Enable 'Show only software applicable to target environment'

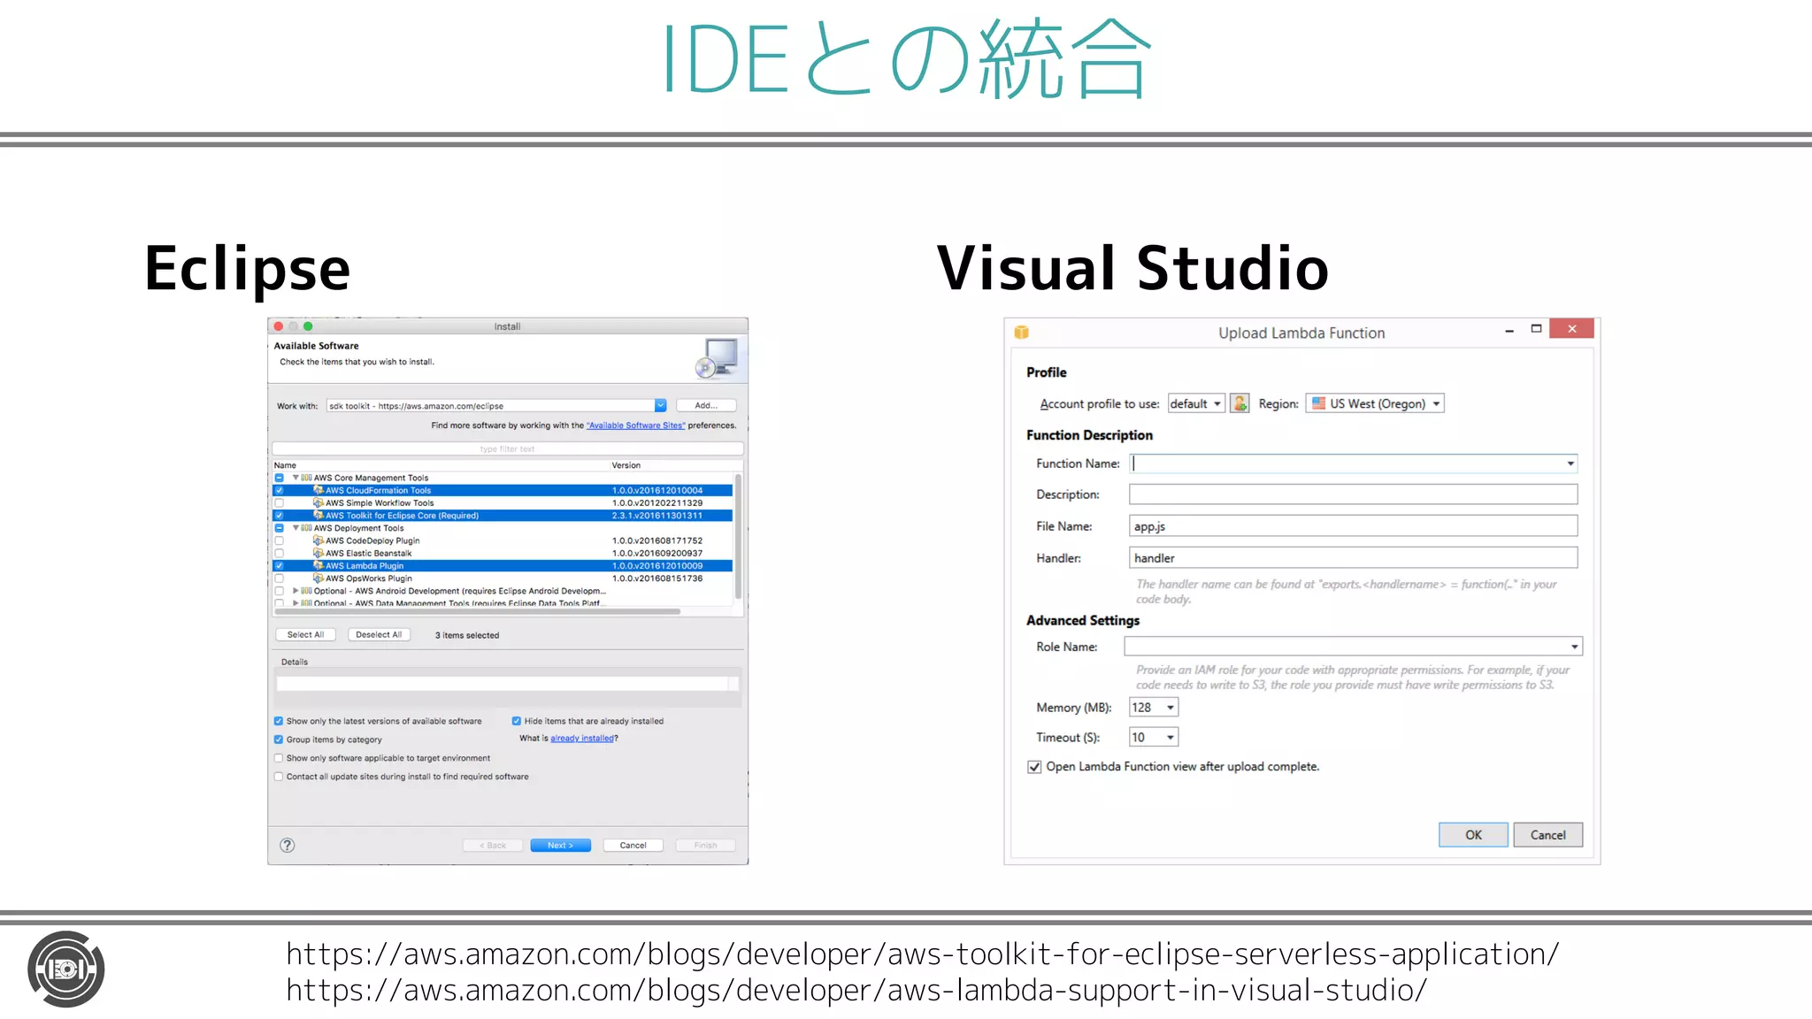[279, 758]
